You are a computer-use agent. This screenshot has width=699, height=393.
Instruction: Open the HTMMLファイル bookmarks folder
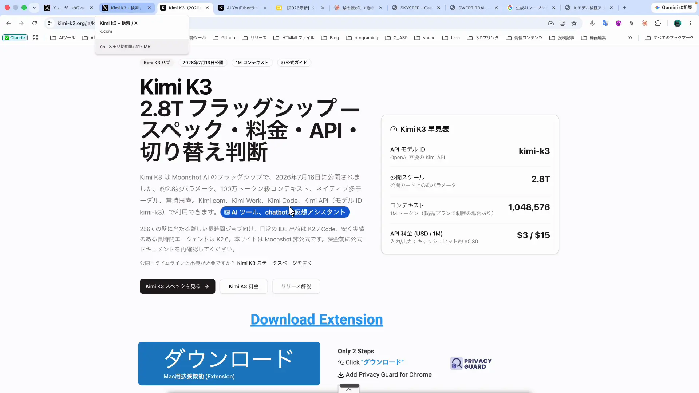pos(294,38)
